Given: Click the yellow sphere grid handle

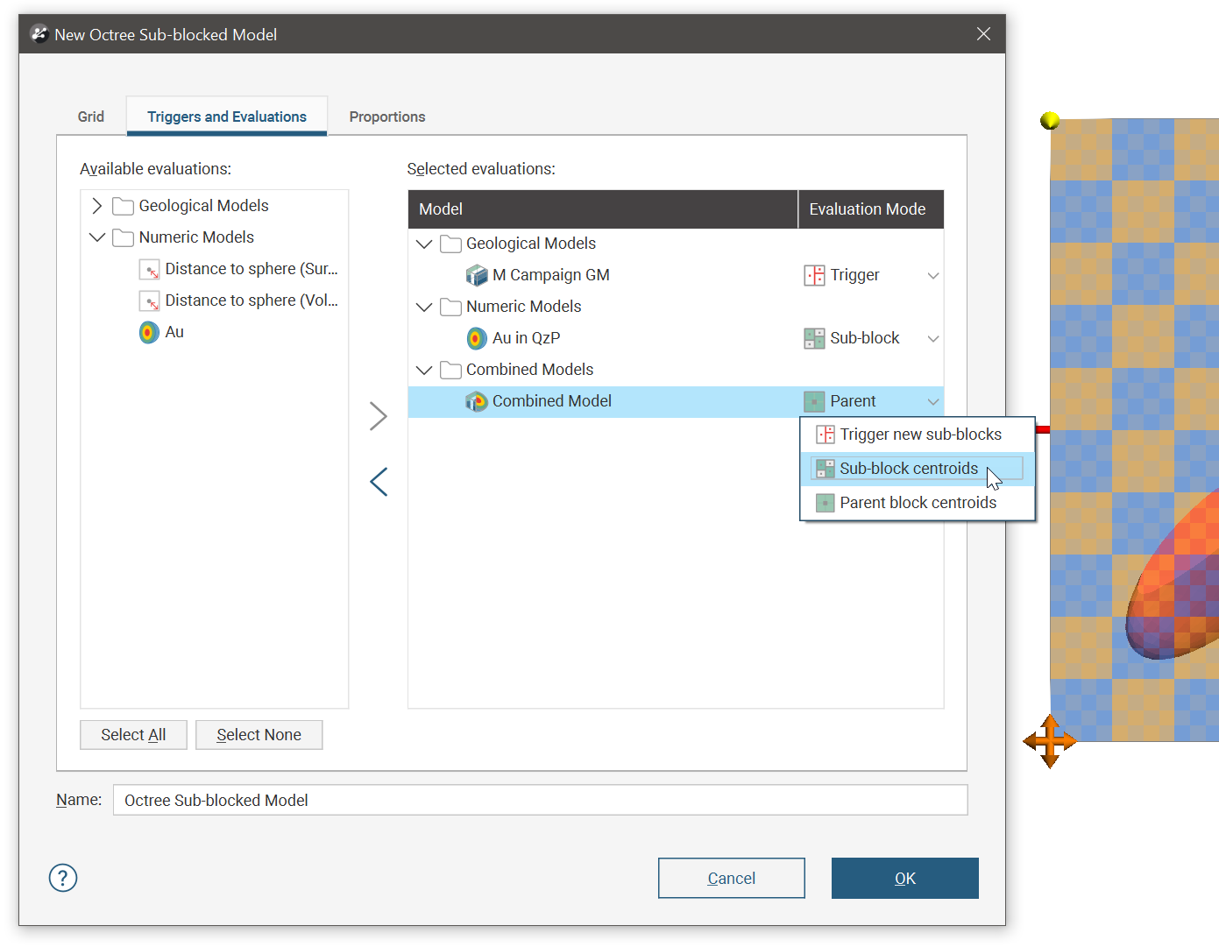Looking at the screenshot, I should (x=1049, y=121).
